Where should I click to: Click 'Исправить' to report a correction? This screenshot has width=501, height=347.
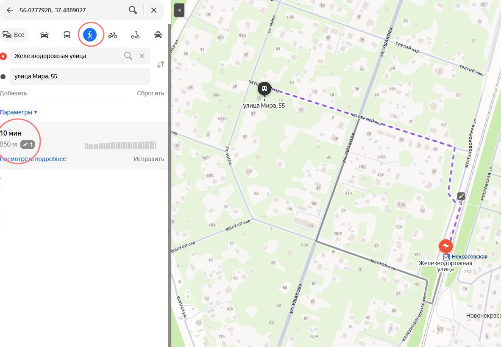point(149,159)
